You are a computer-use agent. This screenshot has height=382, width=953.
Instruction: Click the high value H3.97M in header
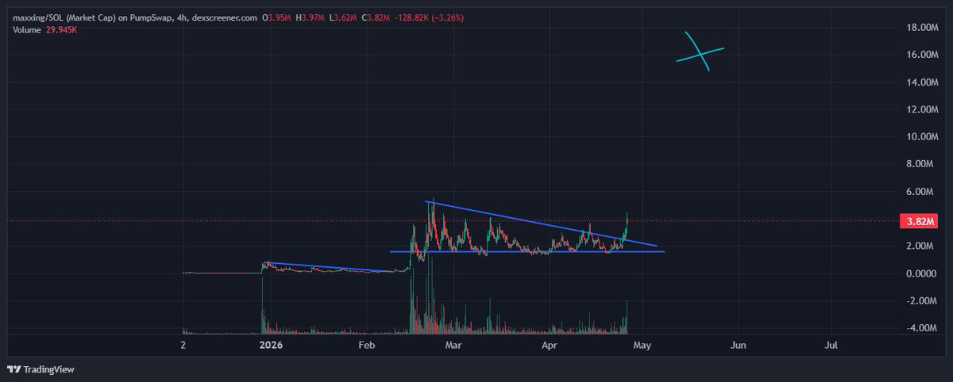click(x=311, y=19)
